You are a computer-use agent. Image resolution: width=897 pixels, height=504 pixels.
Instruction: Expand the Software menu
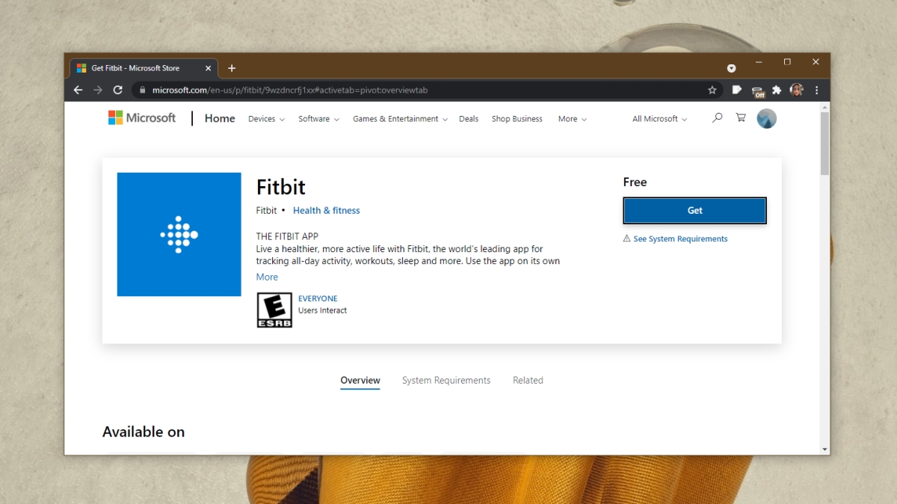coord(318,119)
